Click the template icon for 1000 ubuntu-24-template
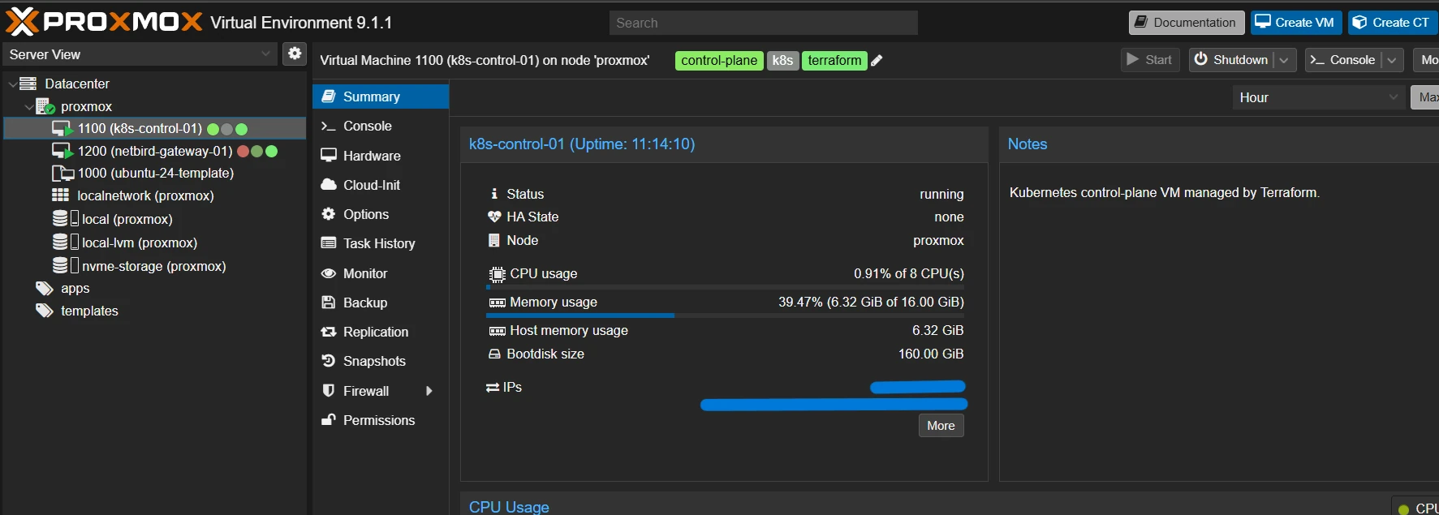The height and width of the screenshot is (515, 1439). 62,173
